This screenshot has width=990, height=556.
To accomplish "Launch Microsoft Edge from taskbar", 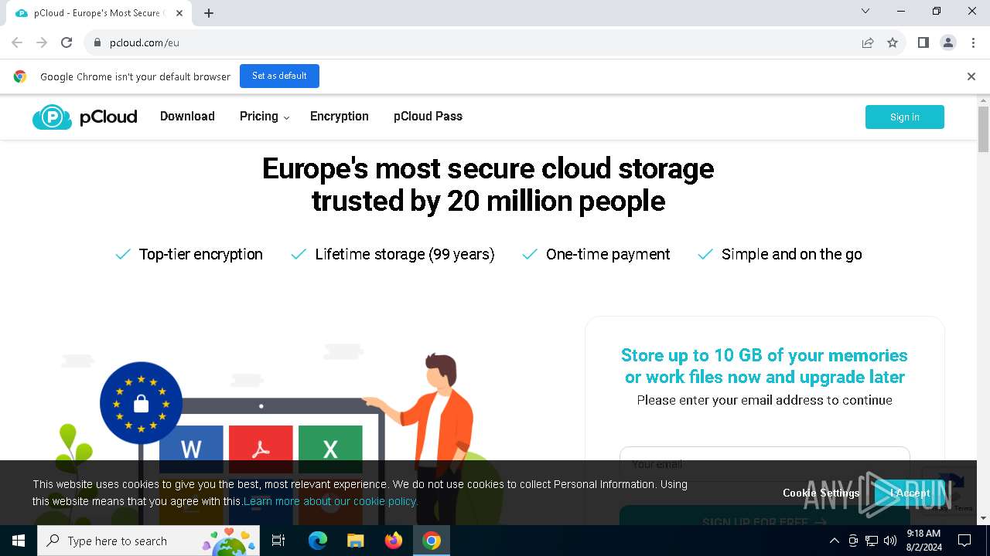I will coord(318,541).
